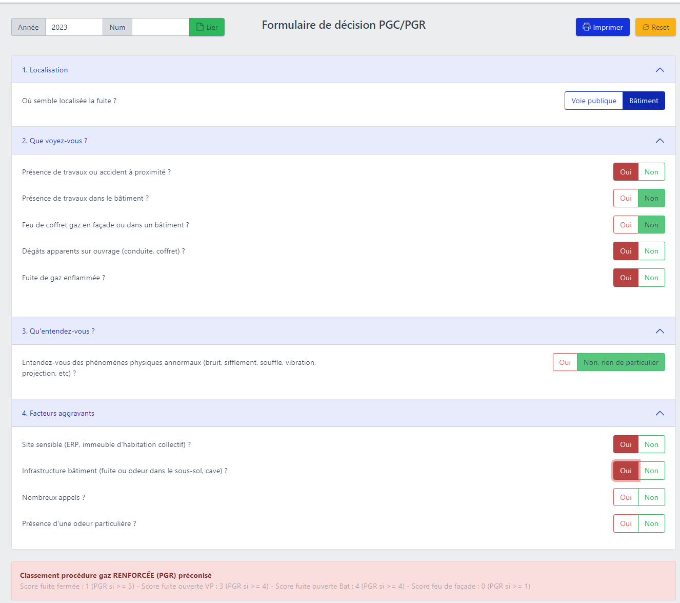The height and width of the screenshot is (603, 680).
Task: Choose Non for nombreux appels
Action: pyautogui.click(x=651, y=497)
